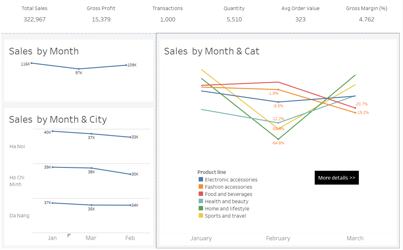
Task: Select the March axis label in category chart
Action: pos(355,238)
